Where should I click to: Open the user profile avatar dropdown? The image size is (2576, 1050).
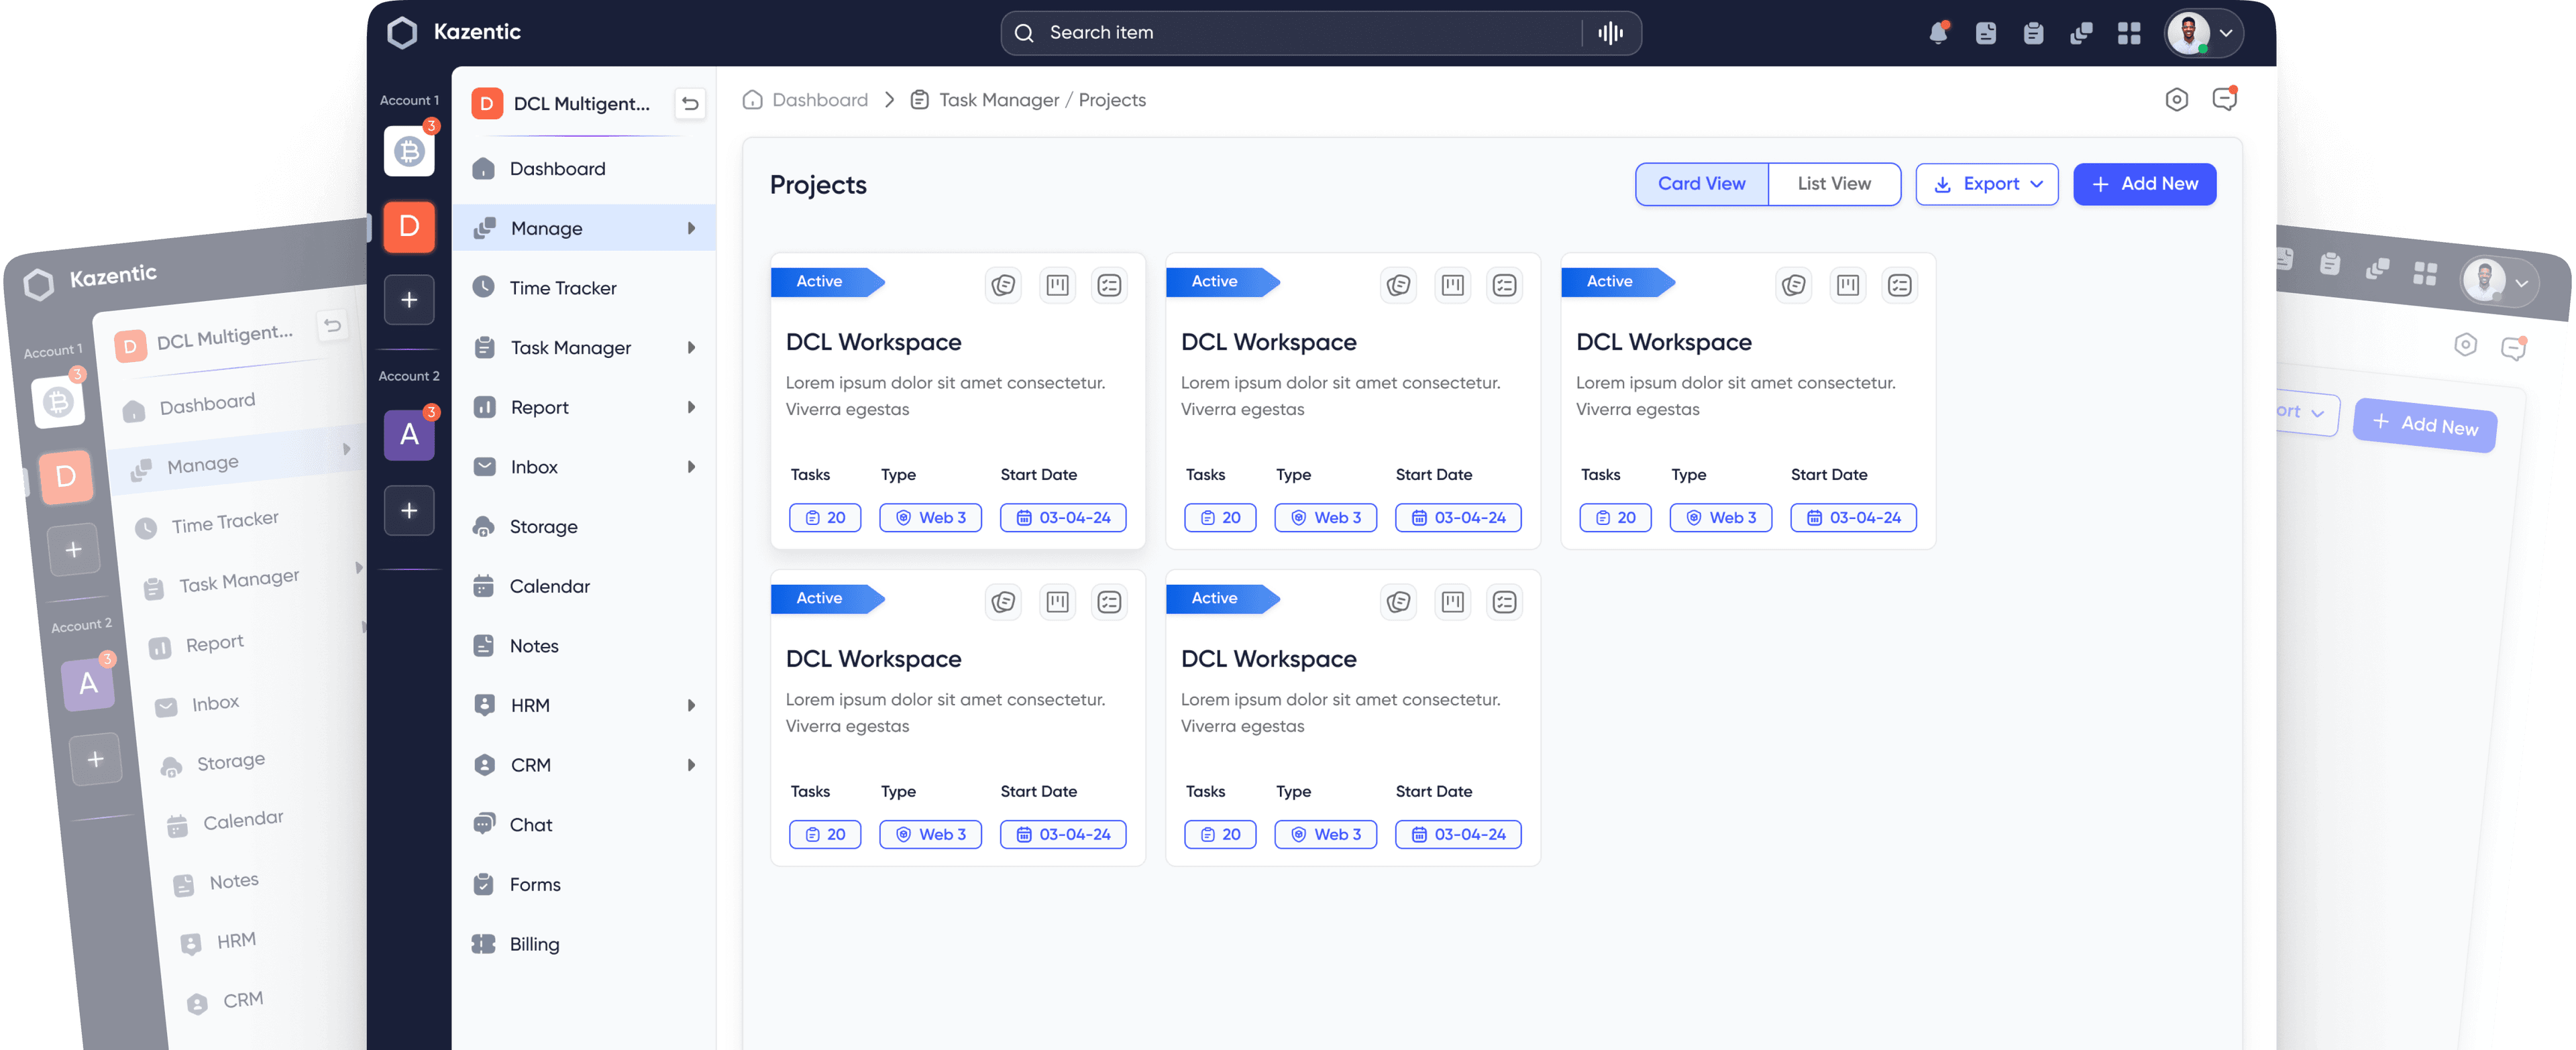click(x=2204, y=33)
